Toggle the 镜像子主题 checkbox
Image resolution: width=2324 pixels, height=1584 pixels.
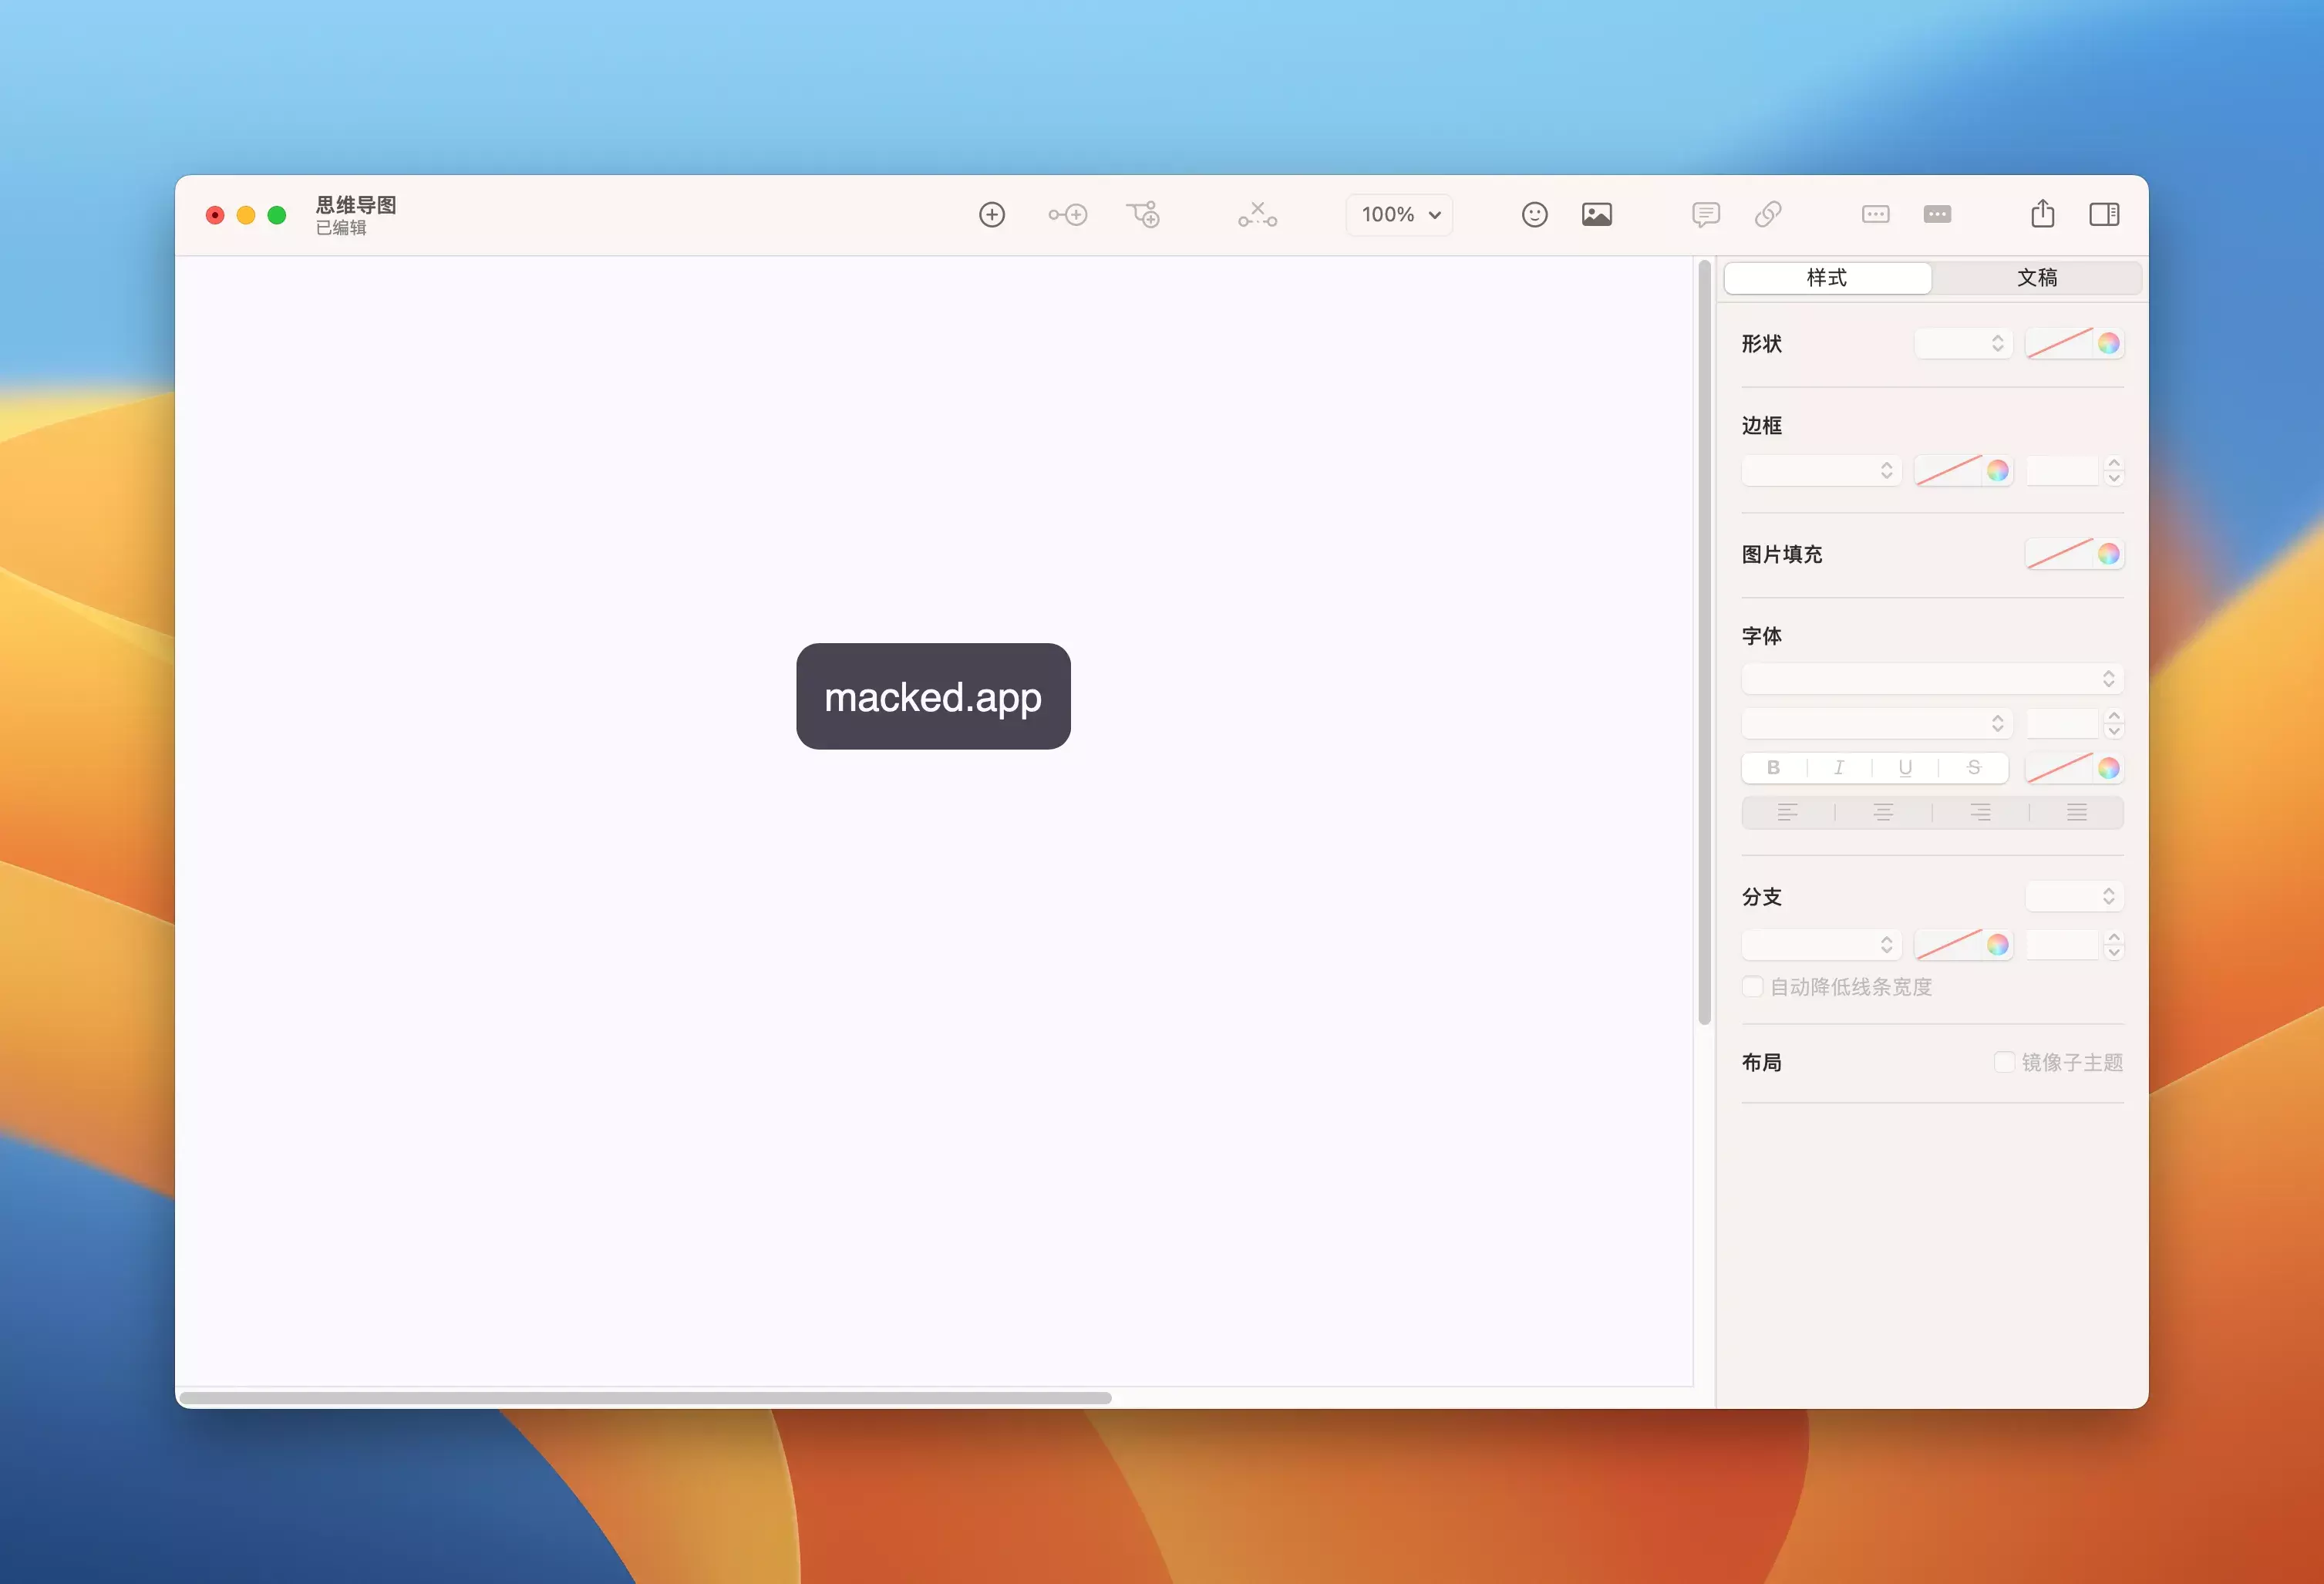click(x=2003, y=1062)
